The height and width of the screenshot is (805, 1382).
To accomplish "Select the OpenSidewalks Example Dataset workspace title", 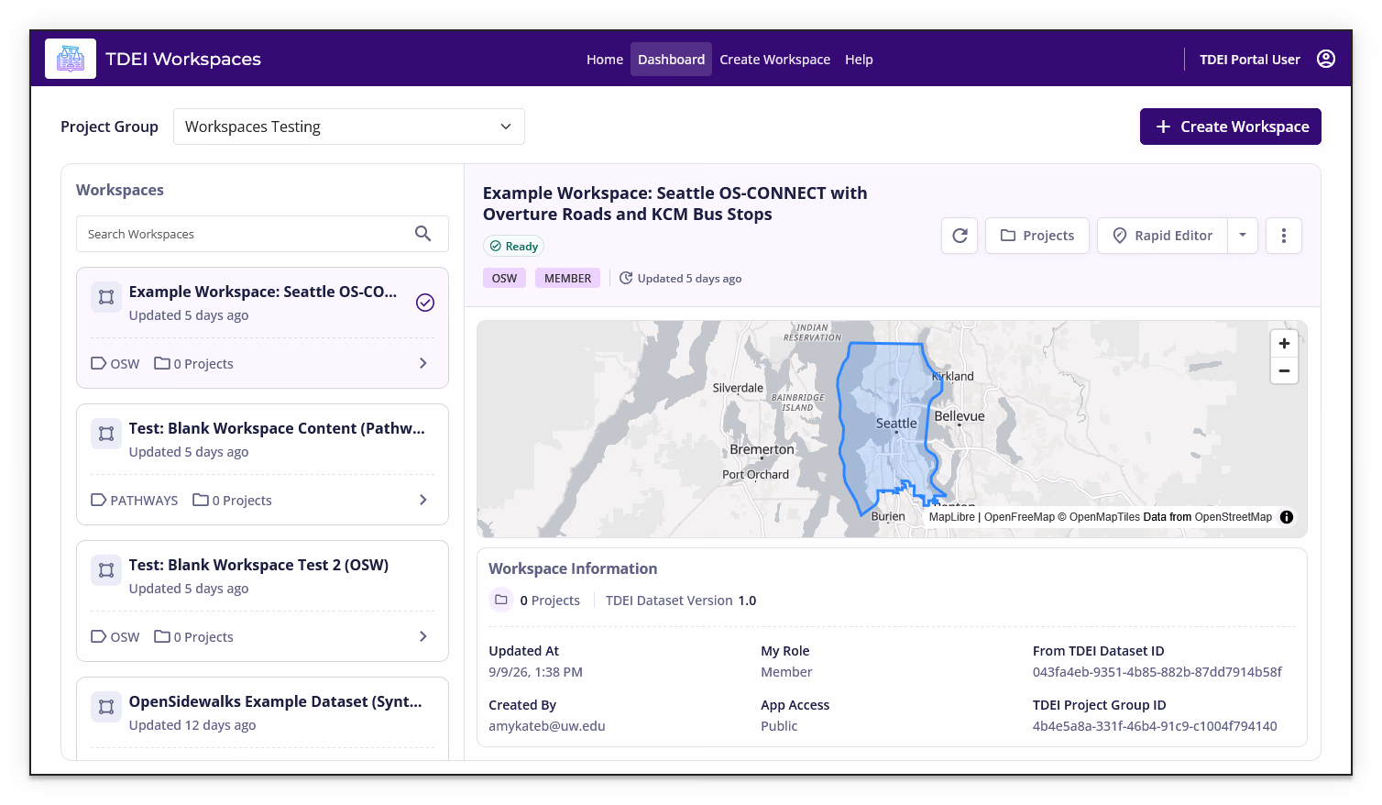I will pyautogui.click(x=275, y=701).
